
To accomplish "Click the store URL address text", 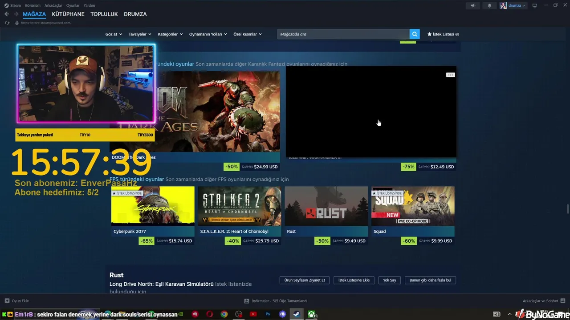I will [x=46, y=23].
